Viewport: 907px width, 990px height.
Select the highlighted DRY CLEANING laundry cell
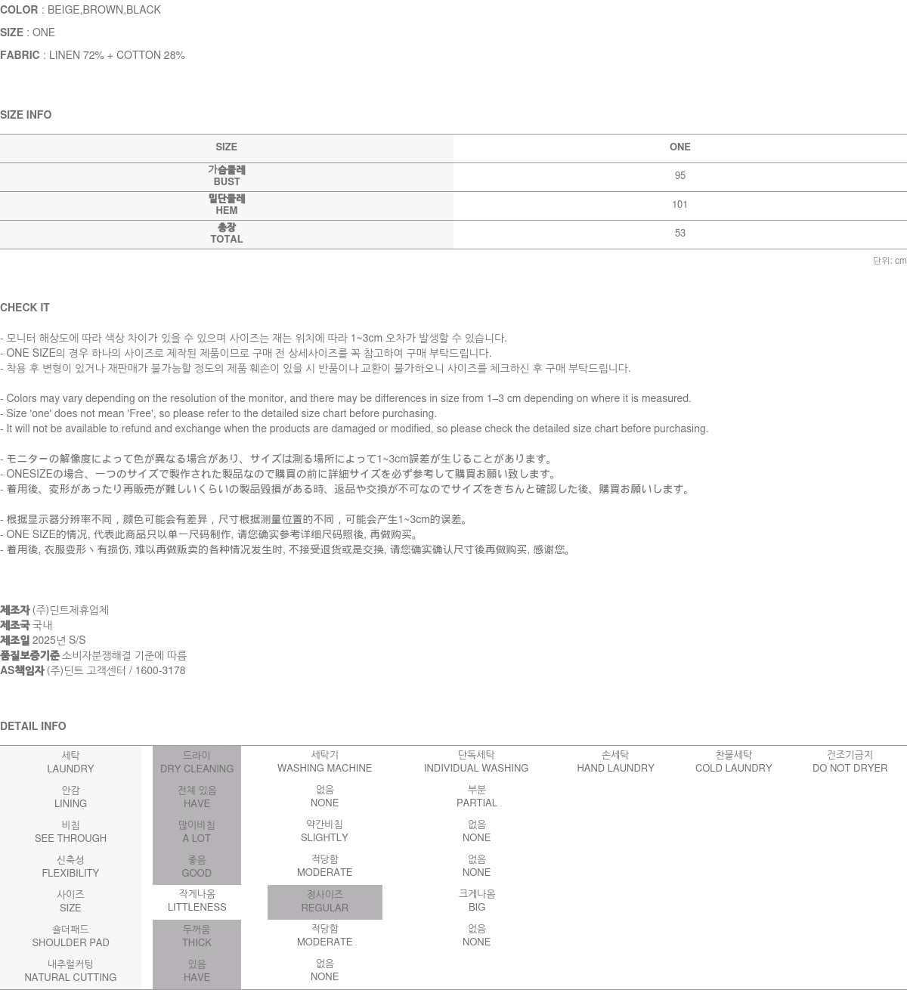click(x=197, y=762)
